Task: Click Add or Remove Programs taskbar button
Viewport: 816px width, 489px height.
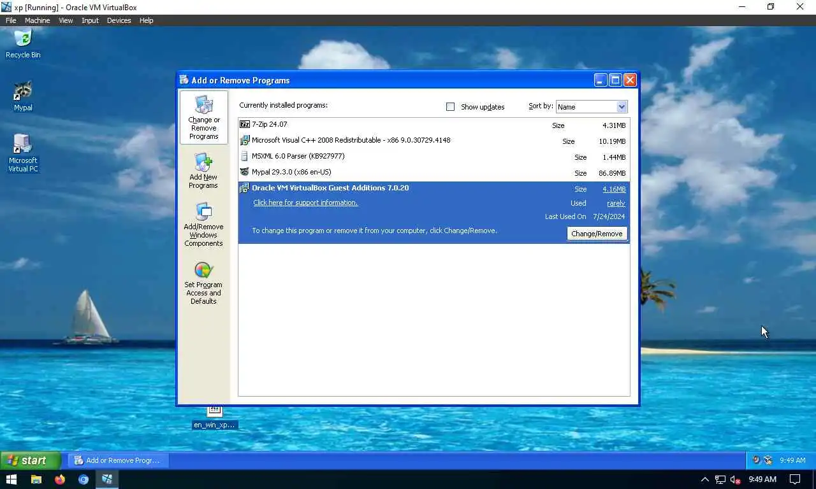Action: [x=117, y=460]
